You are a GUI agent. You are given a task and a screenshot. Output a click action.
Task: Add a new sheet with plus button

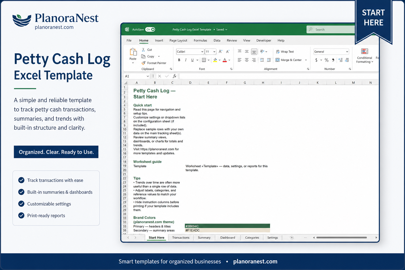[x=292, y=238]
